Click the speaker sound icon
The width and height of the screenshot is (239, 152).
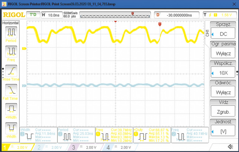(230, 147)
